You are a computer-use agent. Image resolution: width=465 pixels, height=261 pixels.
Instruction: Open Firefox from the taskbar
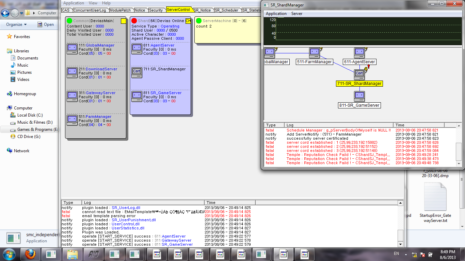pos(31,254)
